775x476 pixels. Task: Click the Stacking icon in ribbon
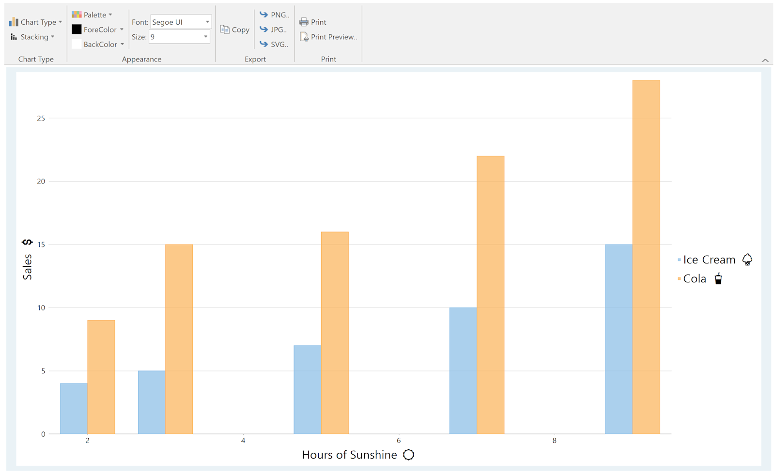coord(14,37)
